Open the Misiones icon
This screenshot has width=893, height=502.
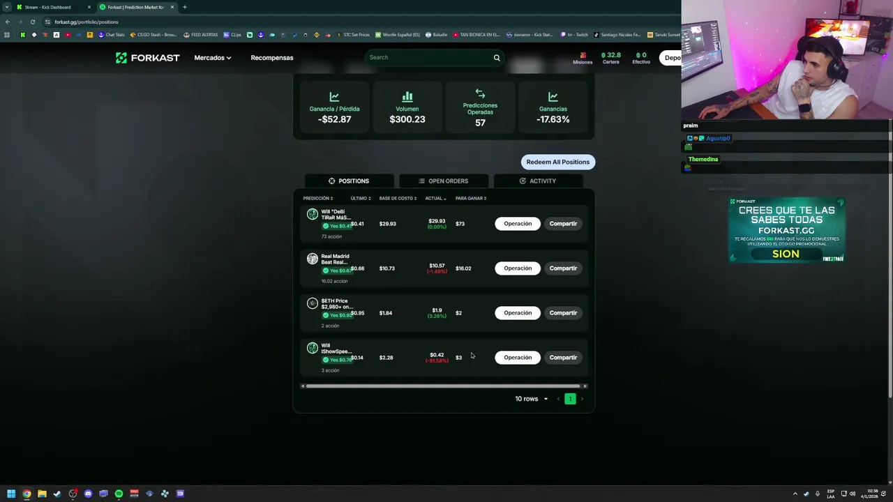point(583,58)
